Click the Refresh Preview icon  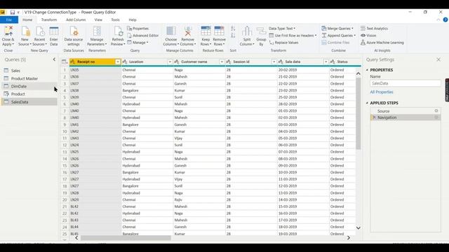[118, 31]
